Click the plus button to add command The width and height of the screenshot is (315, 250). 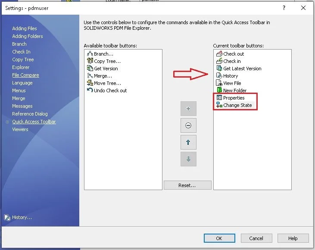click(x=188, y=109)
